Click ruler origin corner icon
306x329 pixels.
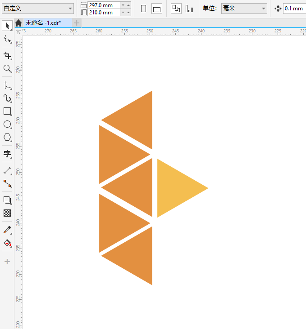click(18, 31)
